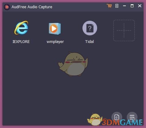Click the AudFree Audio Capture title text
The width and height of the screenshot is (146, 128).
(x=32, y=7)
